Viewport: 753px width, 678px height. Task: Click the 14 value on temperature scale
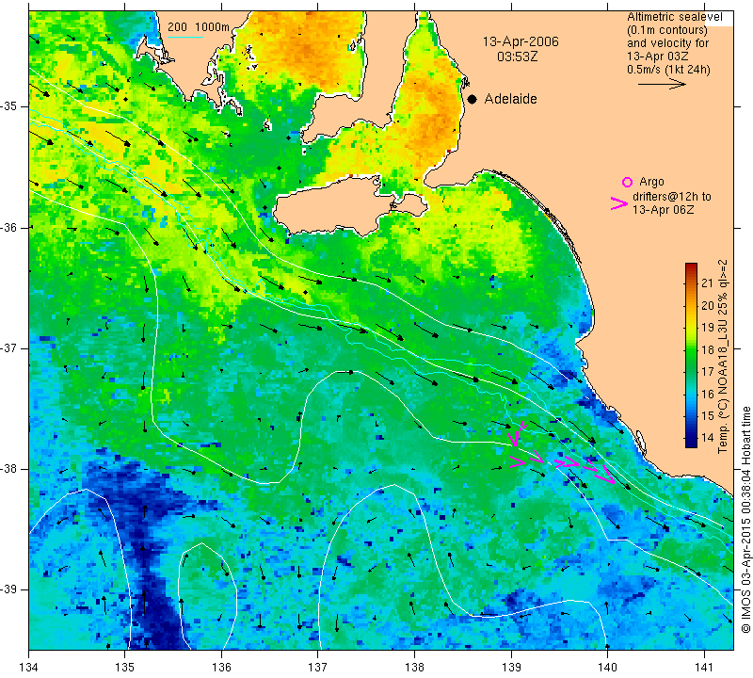click(708, 437)
